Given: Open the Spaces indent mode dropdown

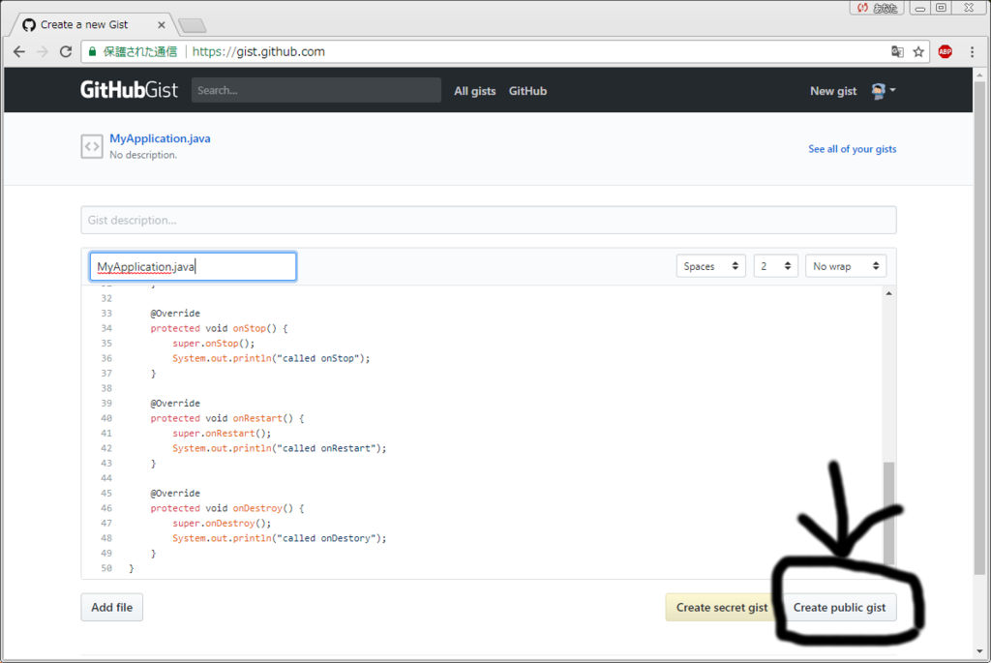Looking at the screenshot, I should coord(711,266).
